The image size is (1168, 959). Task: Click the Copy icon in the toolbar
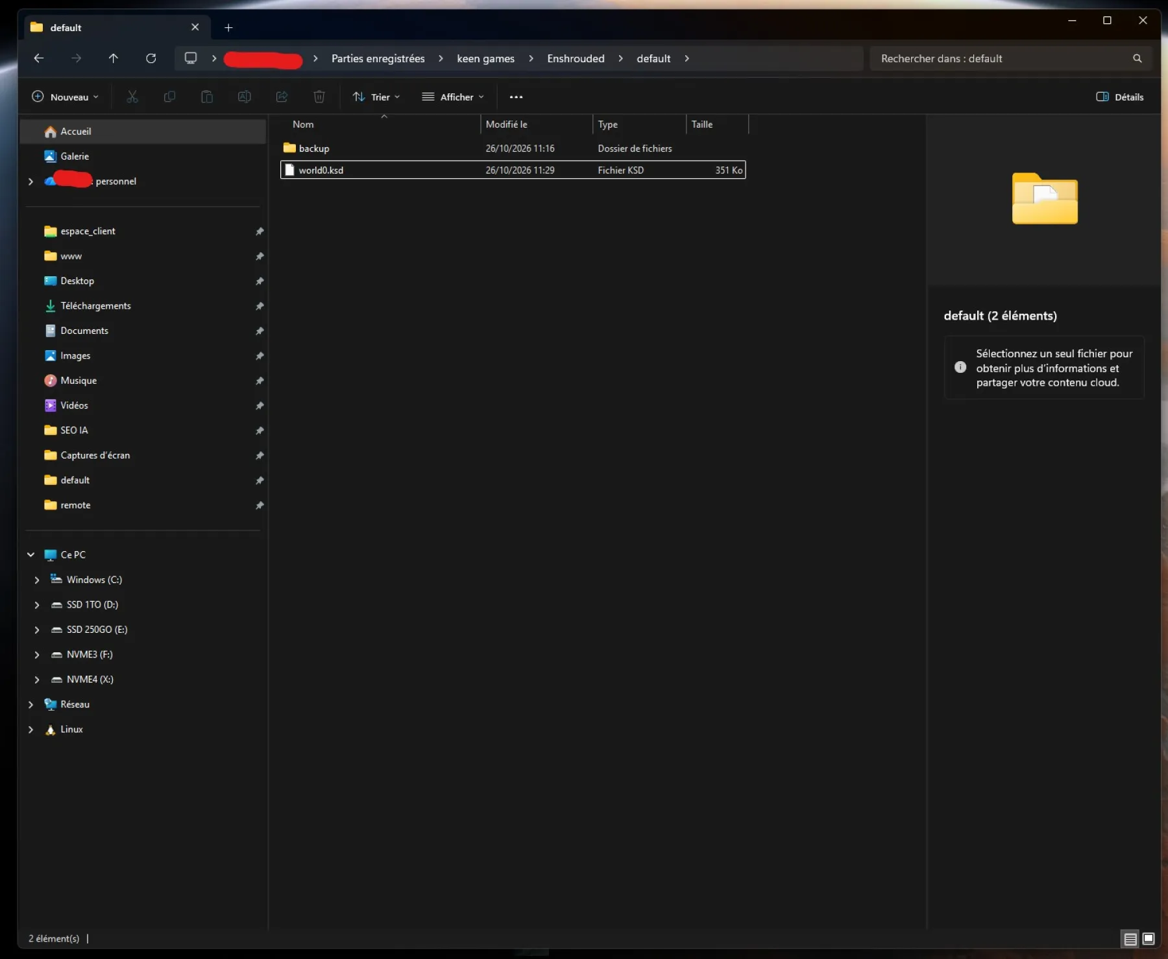click(169, 97)
